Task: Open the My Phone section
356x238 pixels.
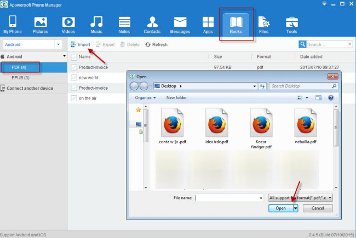Action: (x=13, y=25)
